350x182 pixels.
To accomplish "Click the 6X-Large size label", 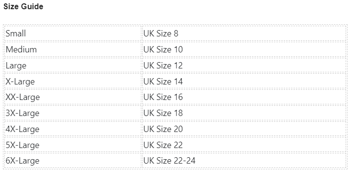I will [22, 161].
